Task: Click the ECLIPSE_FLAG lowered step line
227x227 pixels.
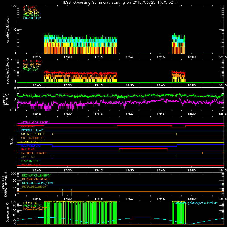Action: [115, 146]
